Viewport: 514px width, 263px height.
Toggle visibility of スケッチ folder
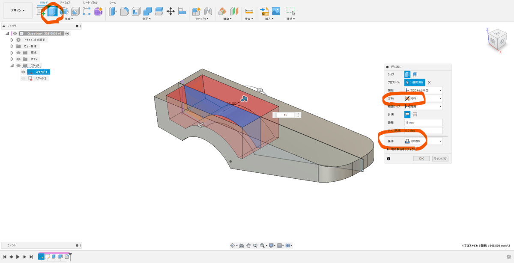18,65
